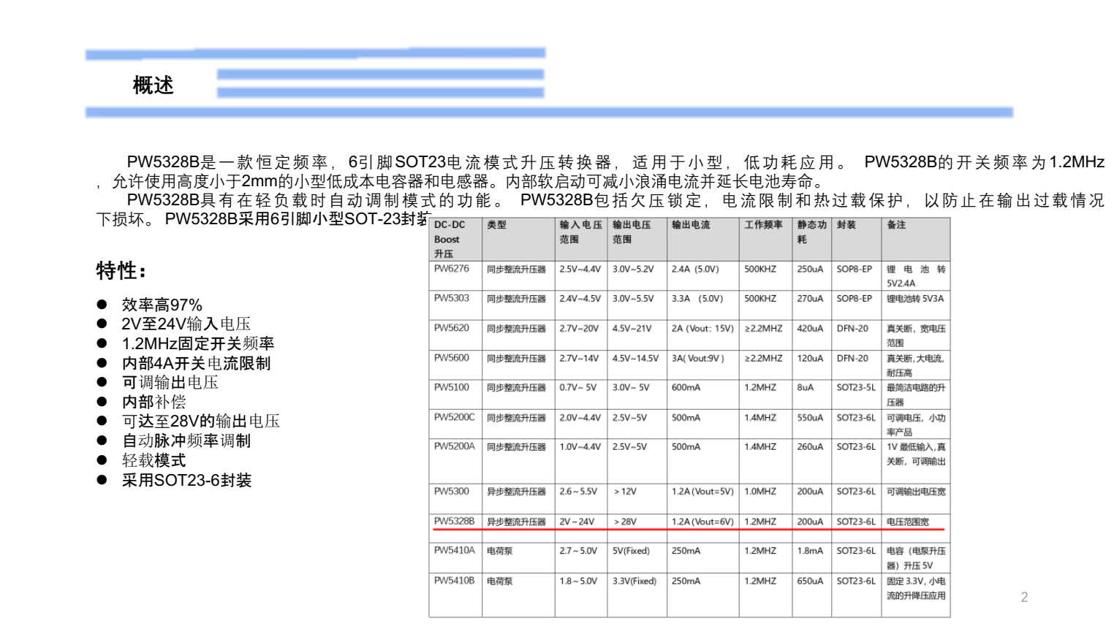This screenshot has height=626, width=1114.
Task: Click 电荷泵 in the PW5410A row
Action: (x=500, y=551)
